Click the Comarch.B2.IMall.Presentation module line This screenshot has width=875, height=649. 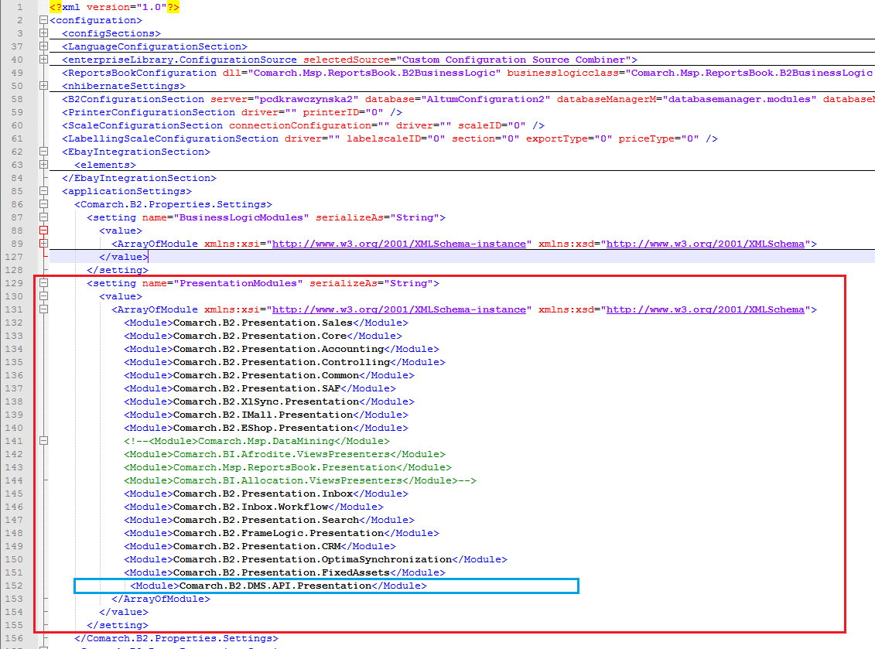(x=265, y=415)
